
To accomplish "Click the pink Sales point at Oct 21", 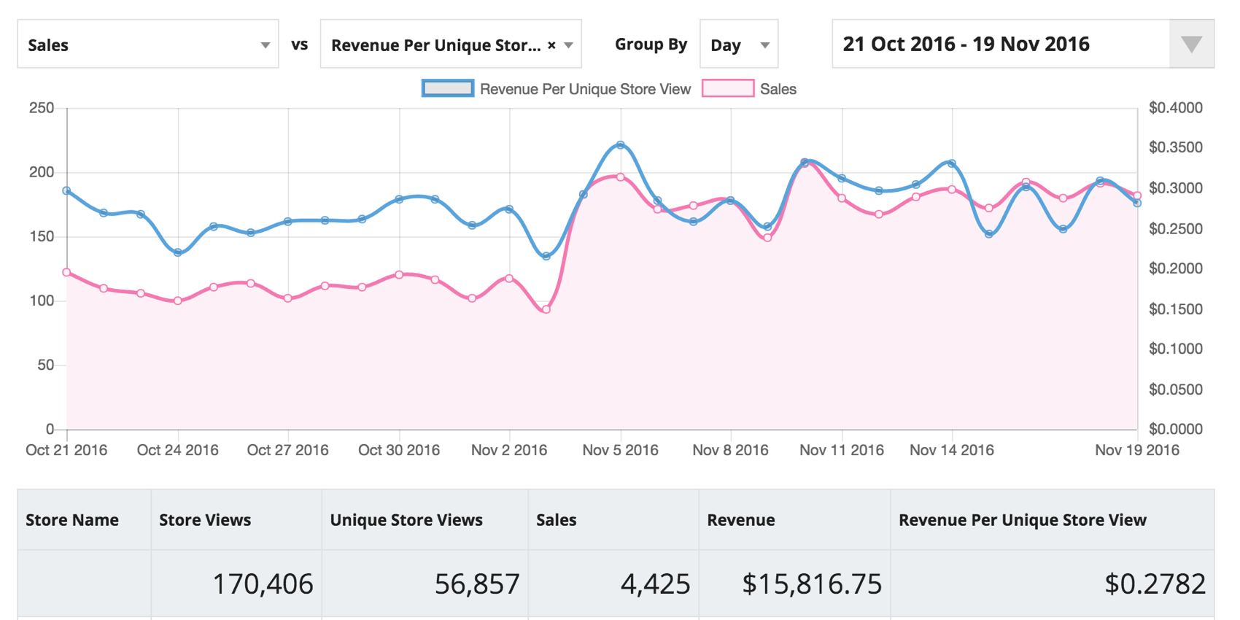I will pyautogui.click(x=67, y=273).
